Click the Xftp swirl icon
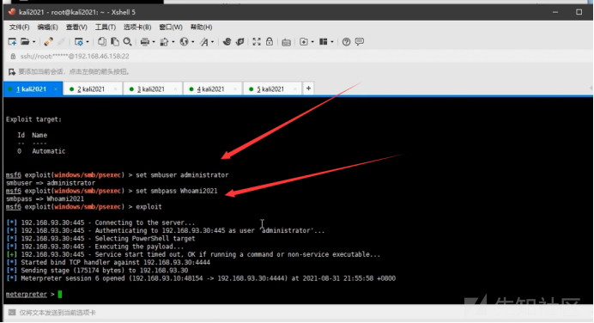Viewport: 594px width, 323px height. click(x=227, y=42)
